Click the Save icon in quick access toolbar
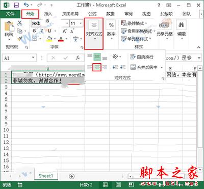 pos(16,5)
